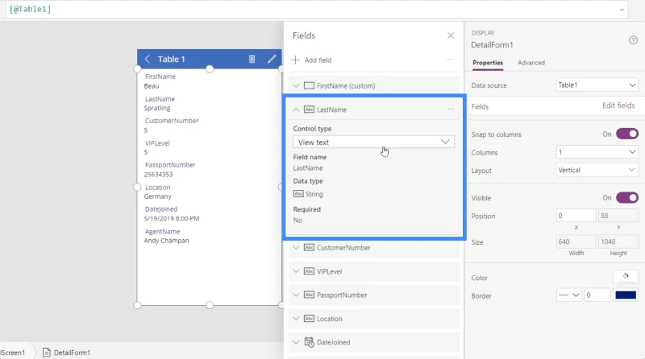Open the help question mark icon

633,40
